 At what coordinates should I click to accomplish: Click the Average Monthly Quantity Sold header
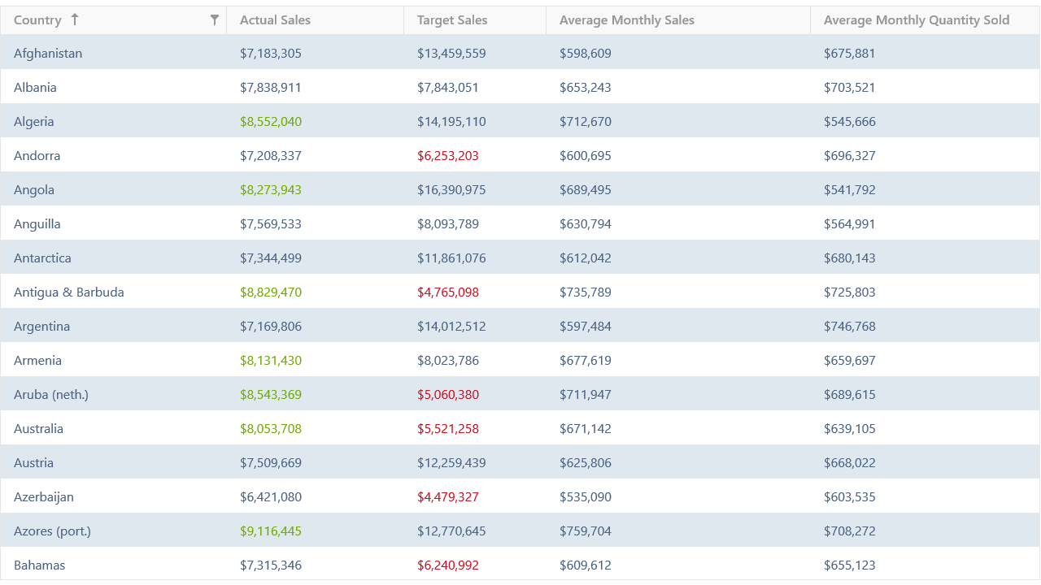(x=916, y=20)
